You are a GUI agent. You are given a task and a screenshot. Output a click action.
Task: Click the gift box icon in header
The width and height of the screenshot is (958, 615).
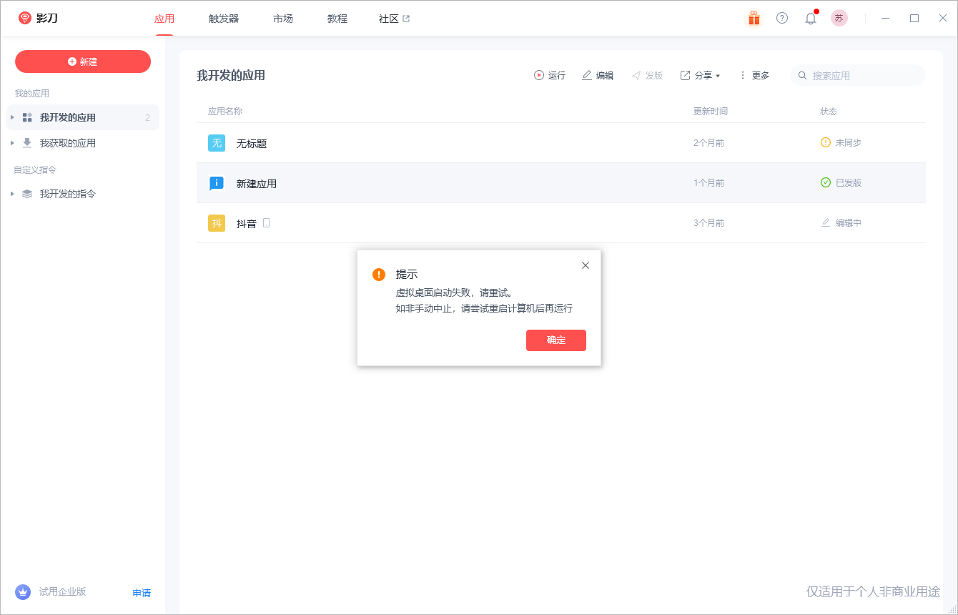(754, 19)
